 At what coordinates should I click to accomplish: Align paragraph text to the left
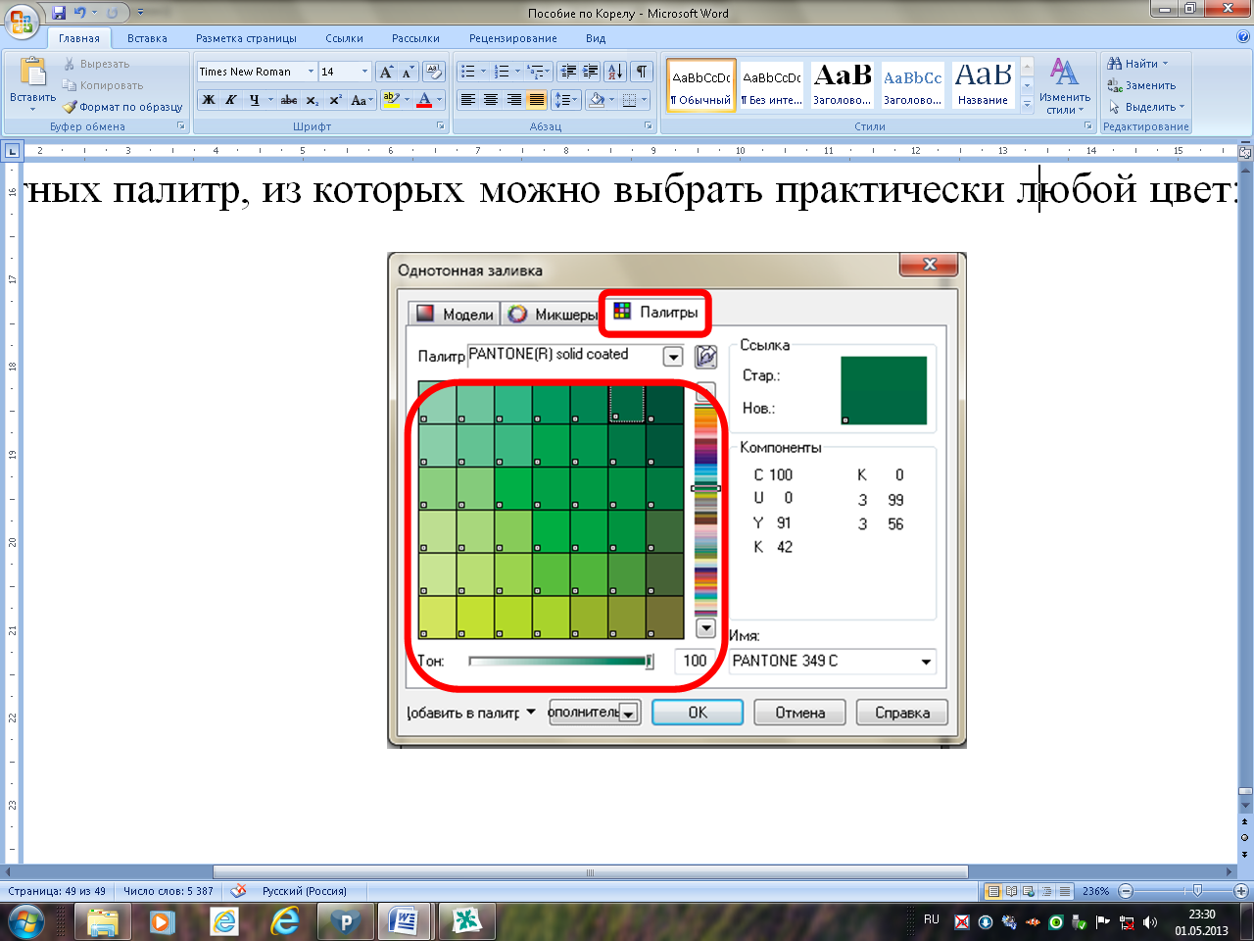tap(468, 100)
